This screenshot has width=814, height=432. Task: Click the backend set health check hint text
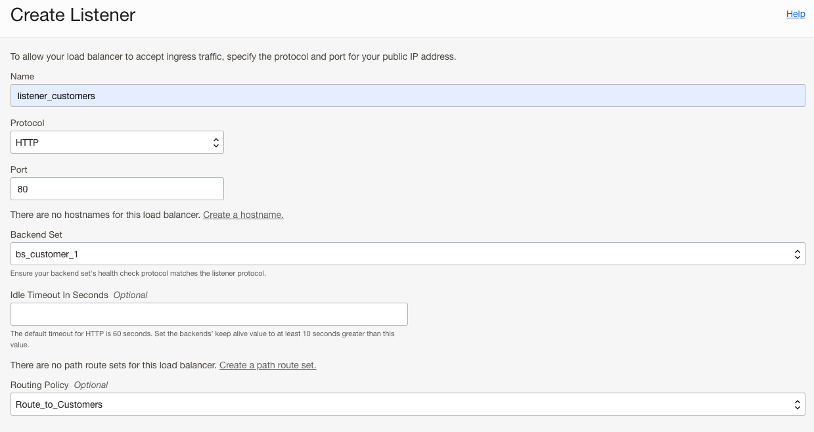[138, 273]
